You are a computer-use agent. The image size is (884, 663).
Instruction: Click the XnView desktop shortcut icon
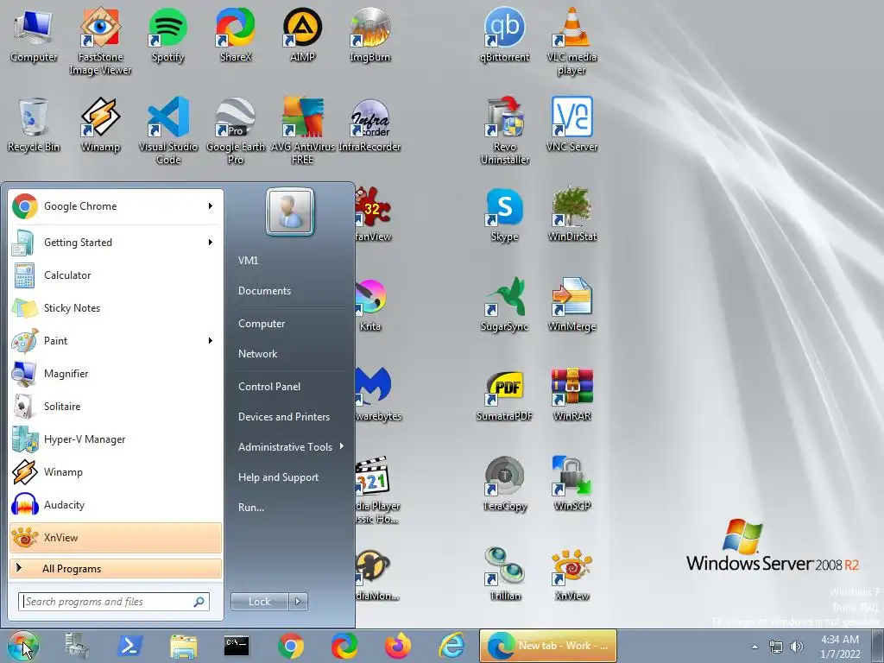click(571, 573)
